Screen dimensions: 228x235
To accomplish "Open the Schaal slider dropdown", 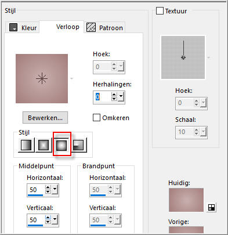I will point(204,132).
